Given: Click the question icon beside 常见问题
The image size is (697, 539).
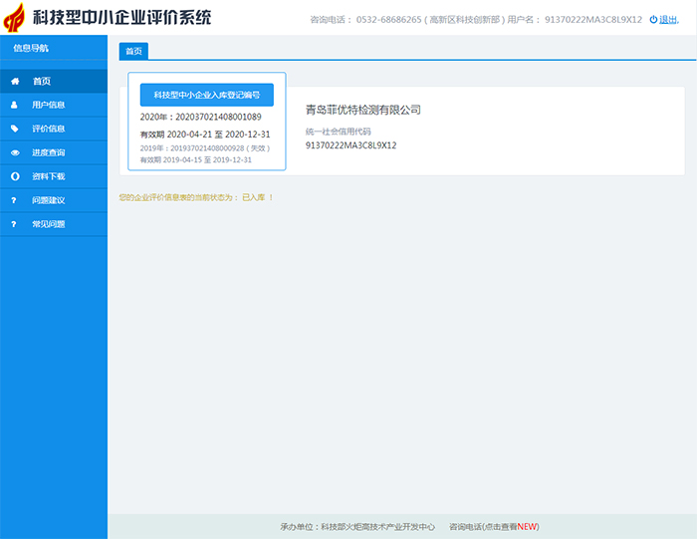Looking at the screenshot, I should (14, 224).
